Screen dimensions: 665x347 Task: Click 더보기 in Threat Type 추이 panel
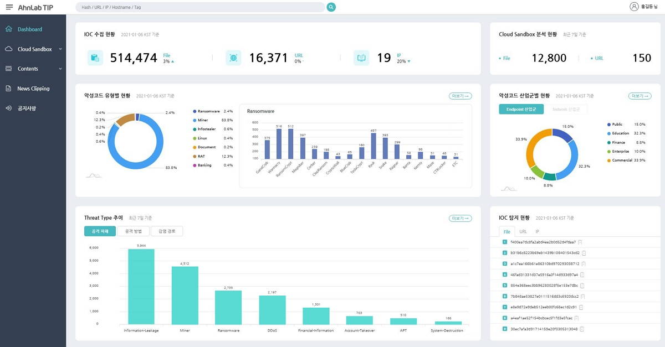(461, 219)
